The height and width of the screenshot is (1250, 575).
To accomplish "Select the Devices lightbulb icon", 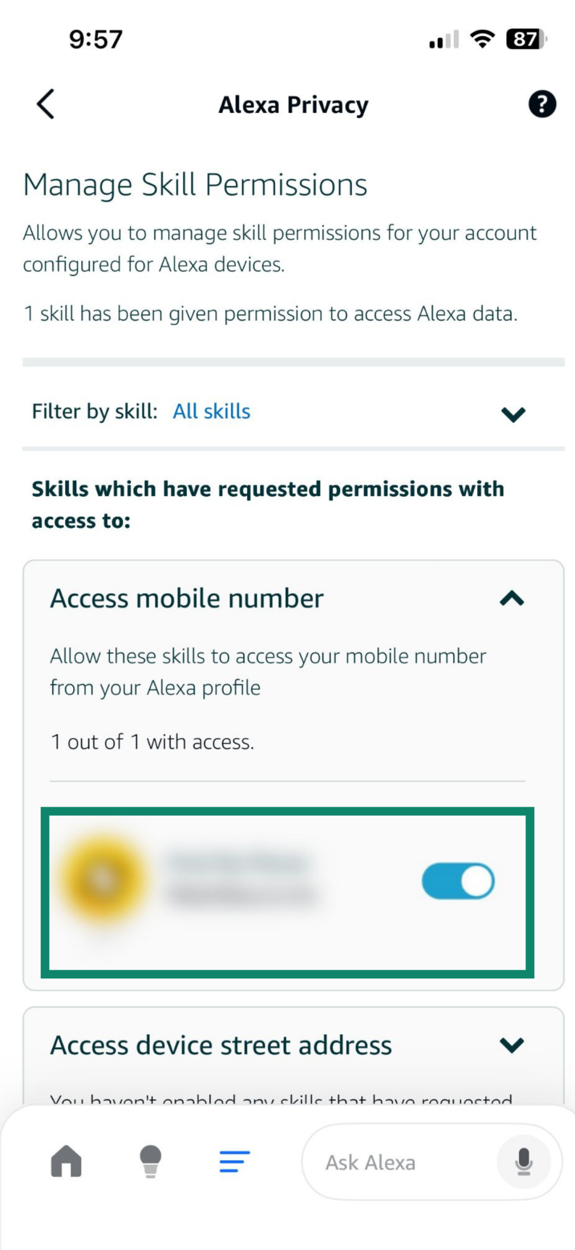I will click(150, 1161).
